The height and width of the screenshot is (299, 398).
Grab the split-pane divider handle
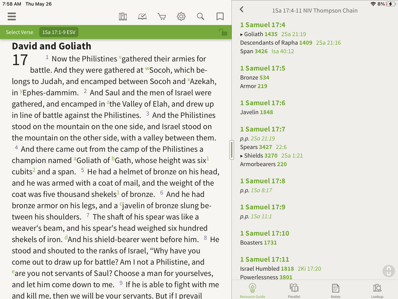pyautogui.click(x=232, y=149)
